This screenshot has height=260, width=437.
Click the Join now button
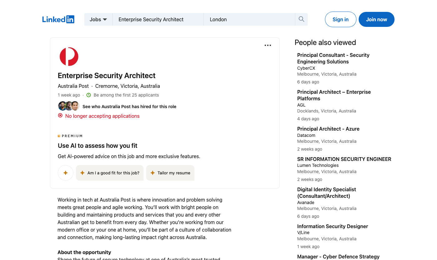pyautogui.click(x=376, y=19)
